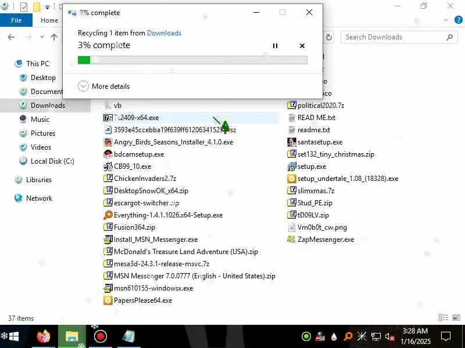
Task: Select Vm0b0t_cw.png image file
Action: click(317, 227)
